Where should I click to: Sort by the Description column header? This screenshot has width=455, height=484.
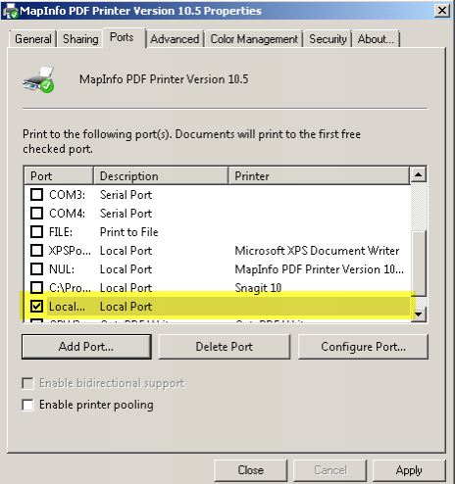tap(161, 176)
